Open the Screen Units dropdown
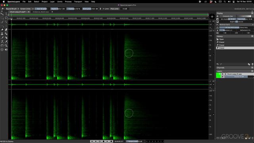 coord(27,9)
